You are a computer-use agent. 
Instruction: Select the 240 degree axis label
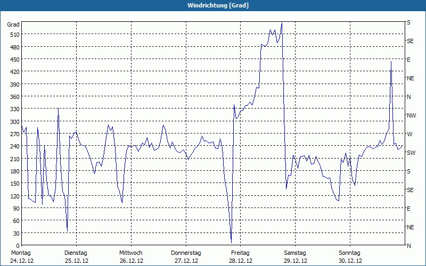coord(15,146)
